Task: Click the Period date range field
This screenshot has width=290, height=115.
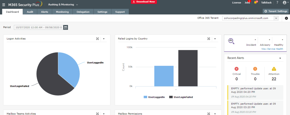Action: (39, 27)
